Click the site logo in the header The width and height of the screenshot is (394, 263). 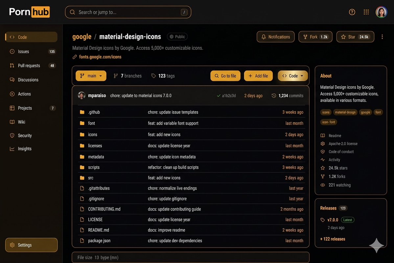point(29,12)
